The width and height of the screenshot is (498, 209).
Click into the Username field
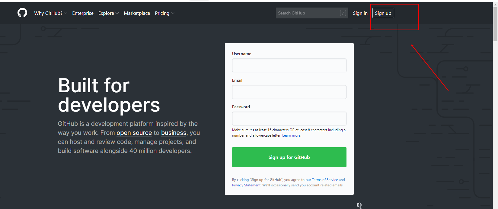[289, 65]
